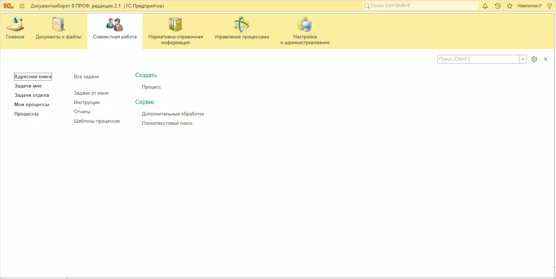Viewport: 556px width, 279px height.
Task: Click the Настройка и администрирование database icon
Action: tap(305, 24)
